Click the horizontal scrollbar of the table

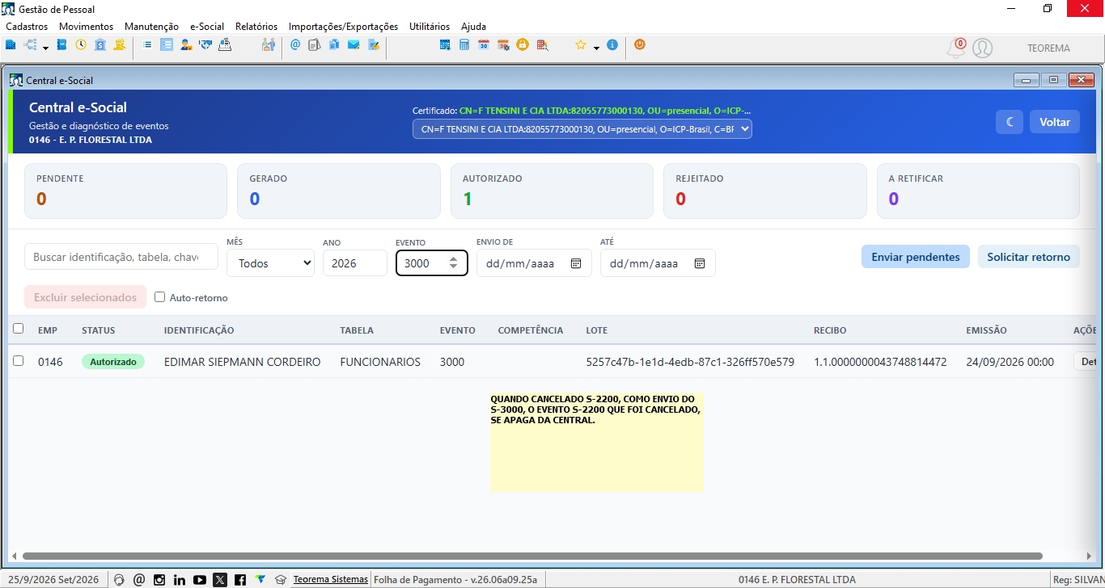(532, 556)
